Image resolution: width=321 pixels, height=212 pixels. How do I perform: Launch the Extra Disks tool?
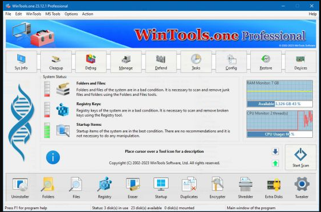click(x=274, y=188)
